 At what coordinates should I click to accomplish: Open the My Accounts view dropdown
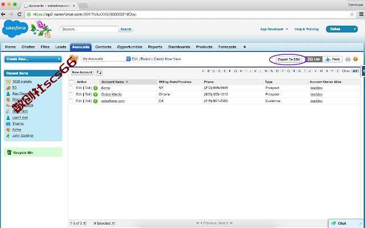coord(106,59)
